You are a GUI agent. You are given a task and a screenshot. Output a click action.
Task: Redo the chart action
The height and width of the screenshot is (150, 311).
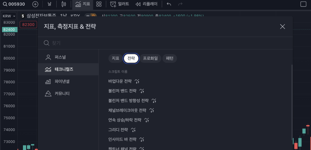180,4
